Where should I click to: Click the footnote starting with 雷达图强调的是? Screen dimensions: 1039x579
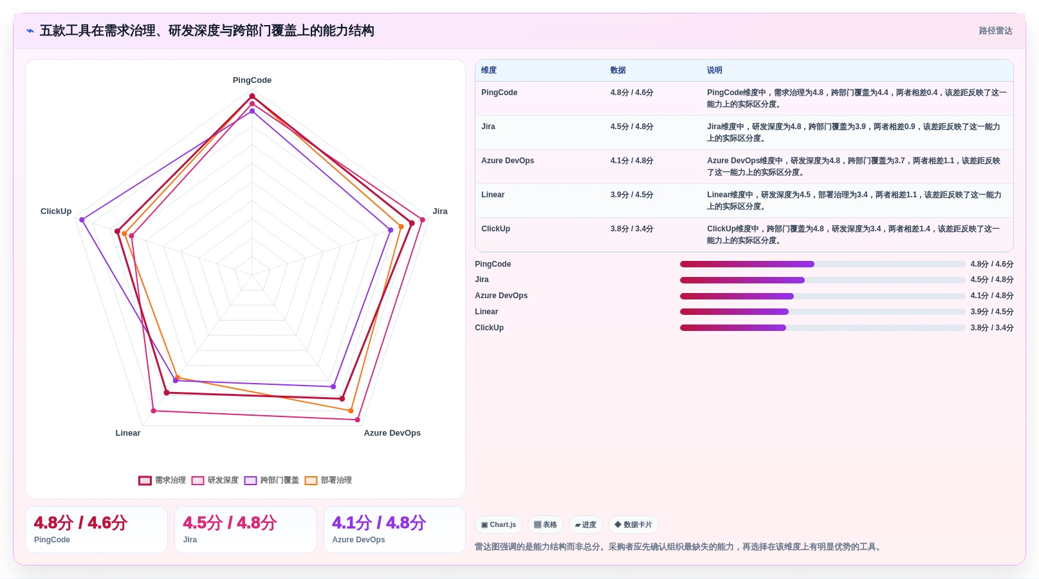(679, 547)
